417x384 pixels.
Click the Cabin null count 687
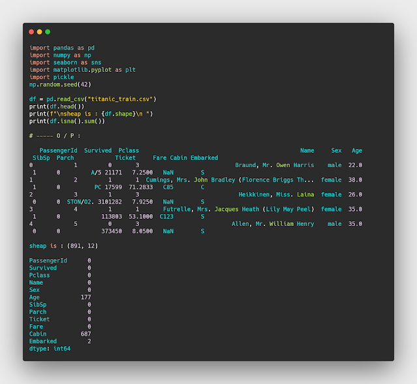click(85, 334)
